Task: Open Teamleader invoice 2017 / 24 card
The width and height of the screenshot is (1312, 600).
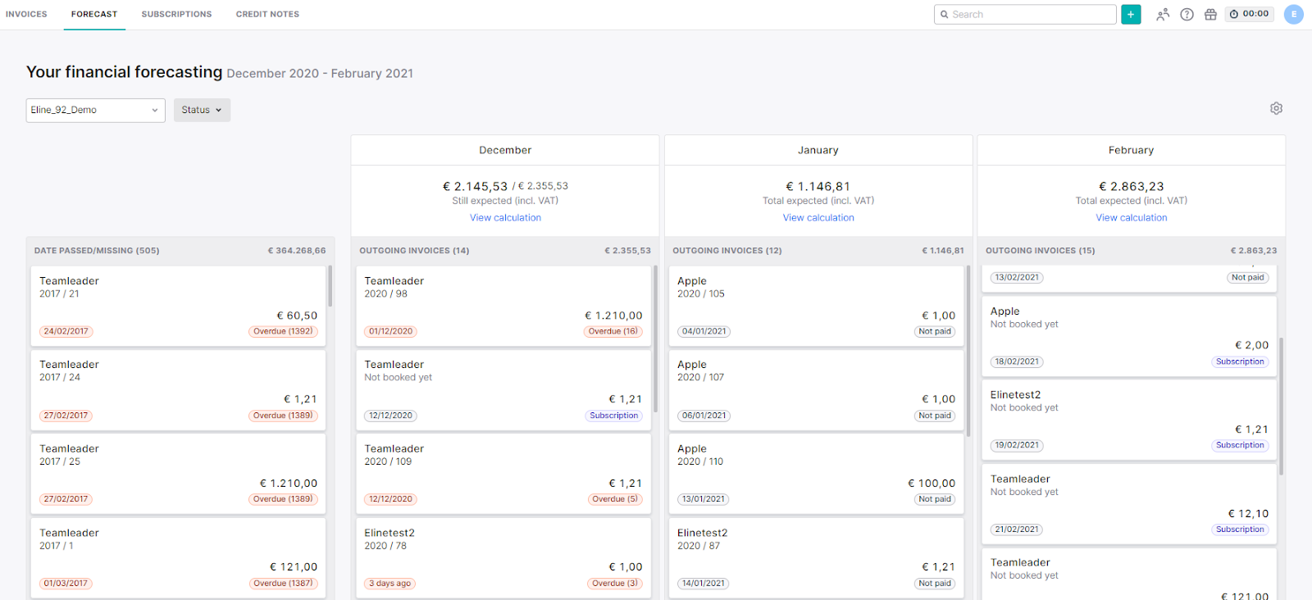Action: click(178, 390)
